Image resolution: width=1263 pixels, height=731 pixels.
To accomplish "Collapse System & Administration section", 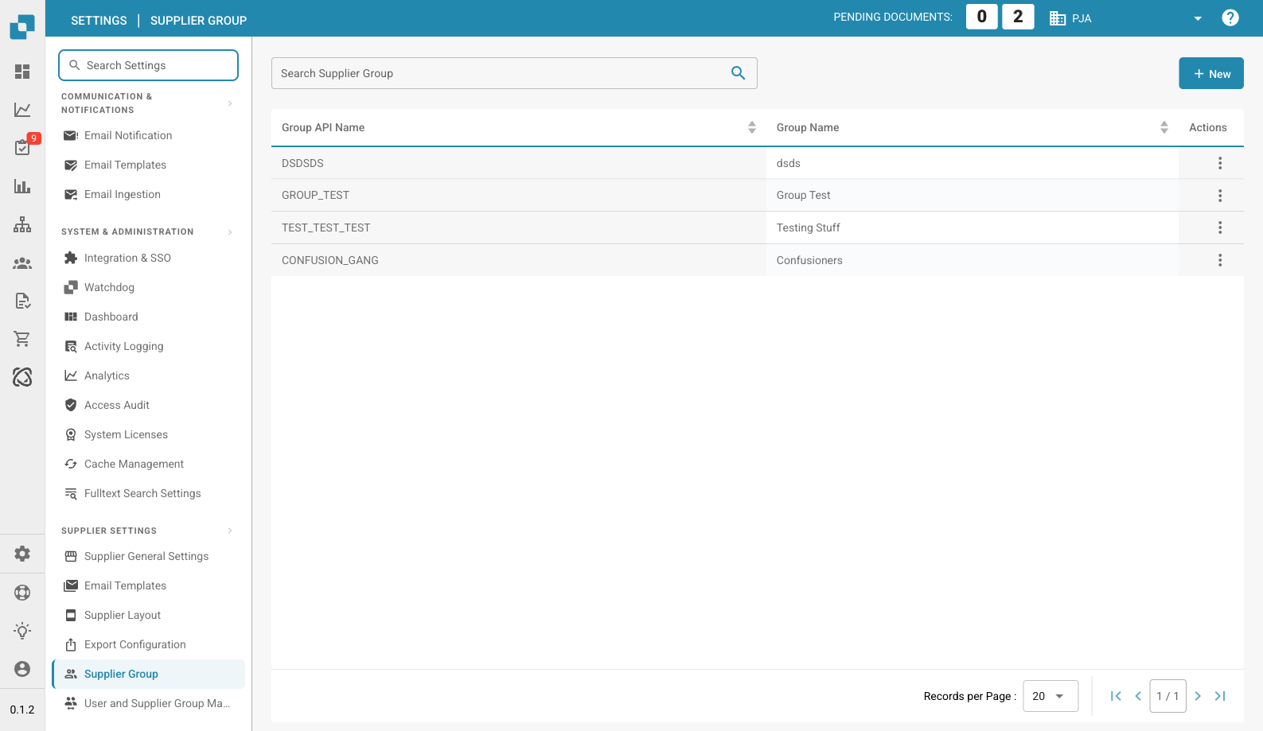I will click(230, 232).
